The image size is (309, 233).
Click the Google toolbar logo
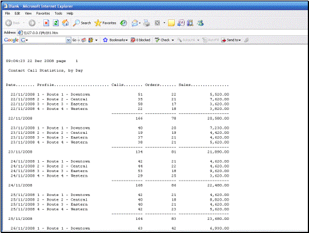pyautogui.click(x=11, y=40)
